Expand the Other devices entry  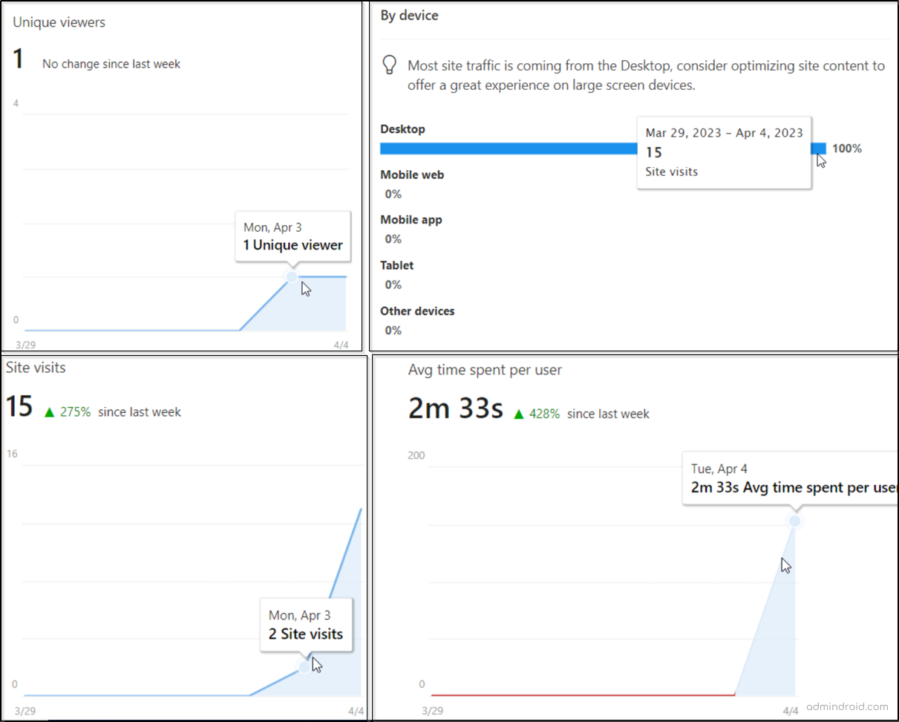coord(417,310)
